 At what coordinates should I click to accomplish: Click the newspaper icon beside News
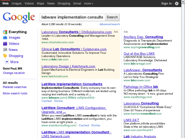5,50
